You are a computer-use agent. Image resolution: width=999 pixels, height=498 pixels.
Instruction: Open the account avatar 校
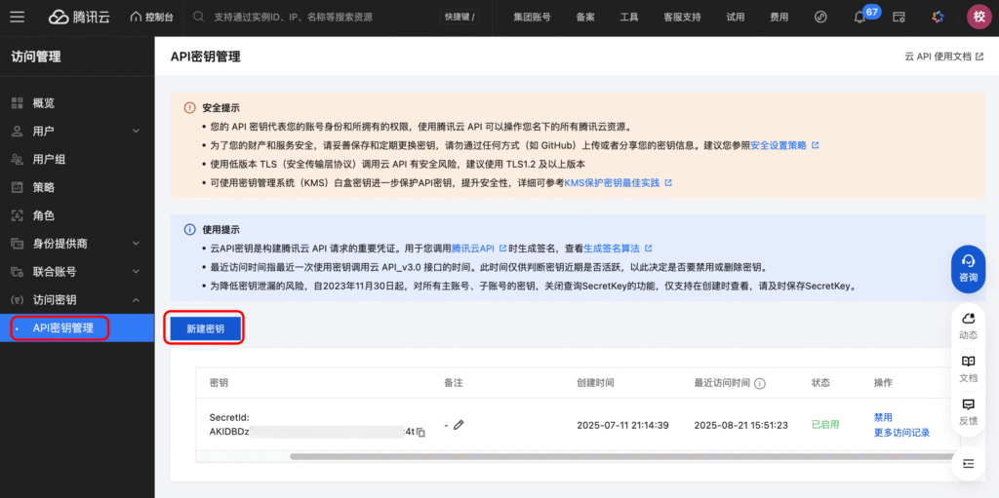tap(979, 18)
